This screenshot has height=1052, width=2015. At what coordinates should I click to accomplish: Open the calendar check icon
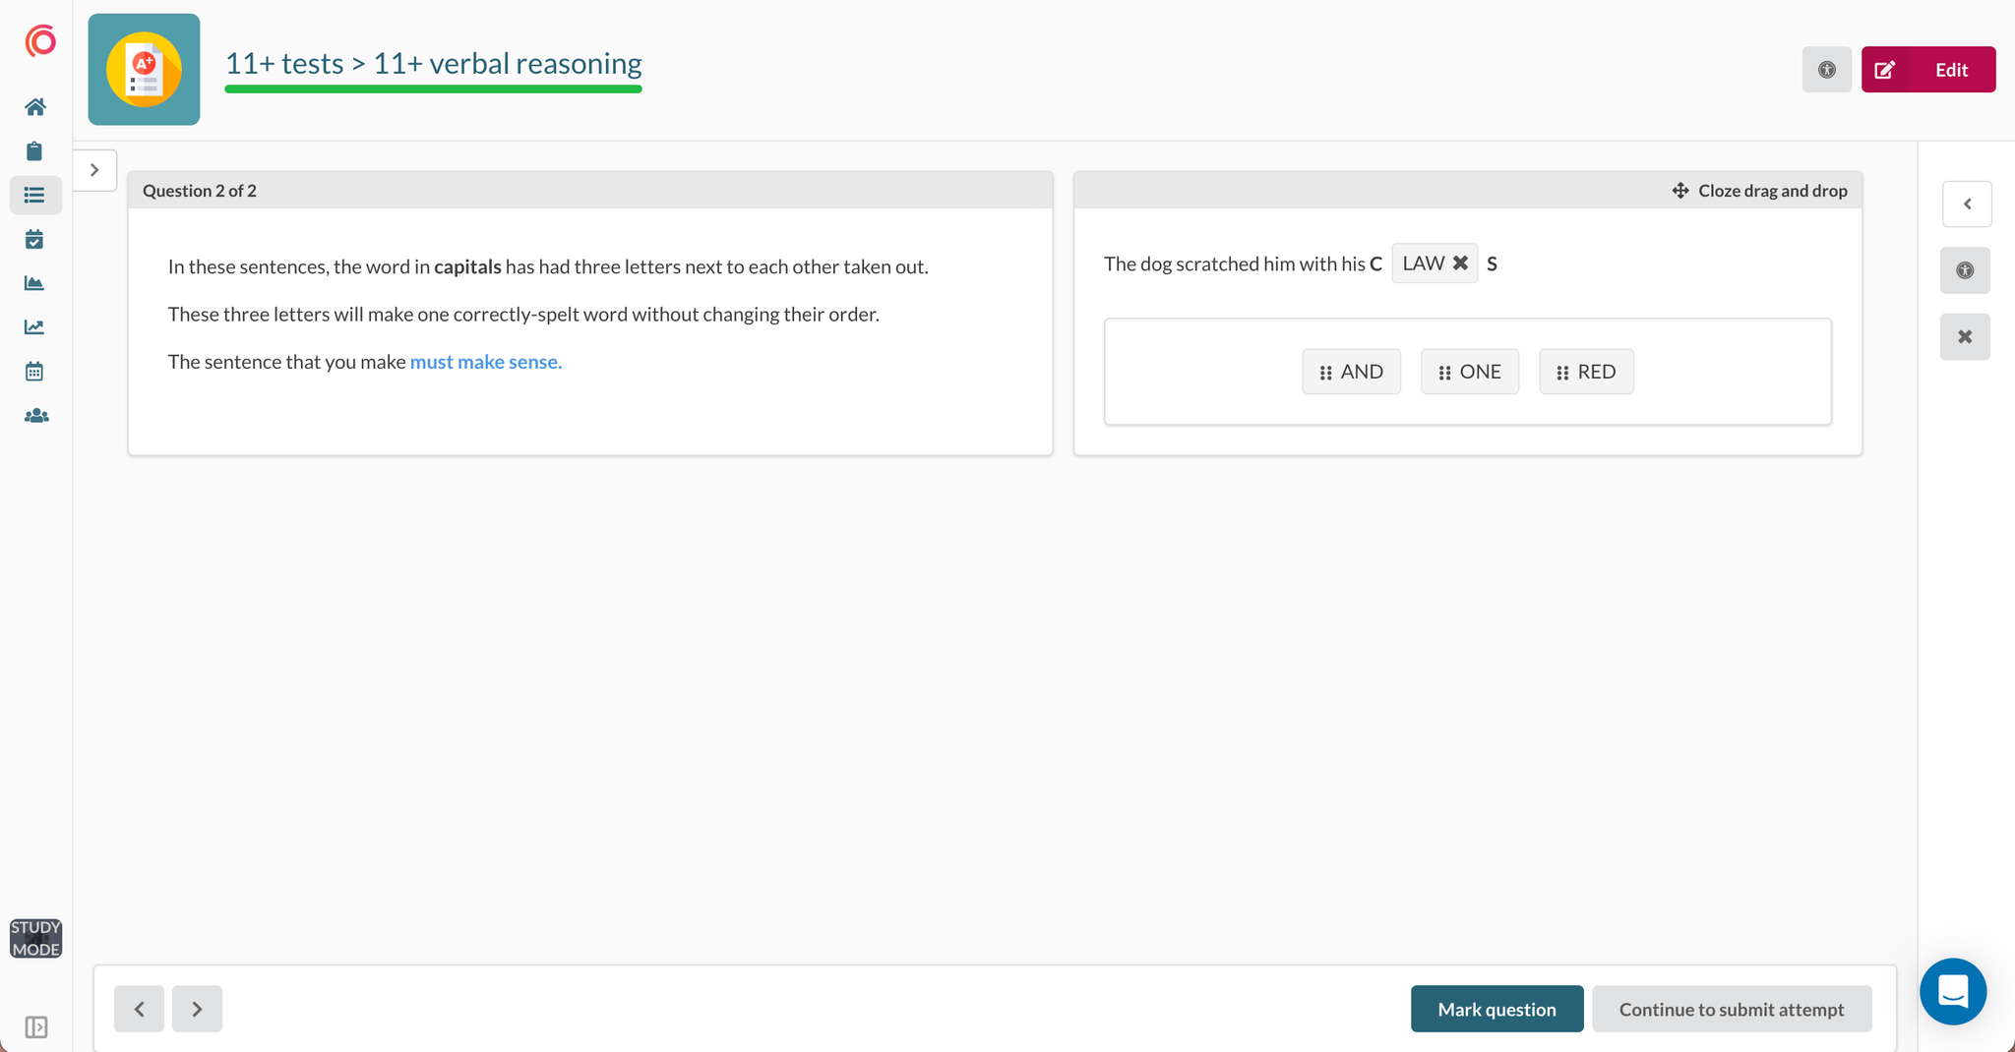point(35,240)
